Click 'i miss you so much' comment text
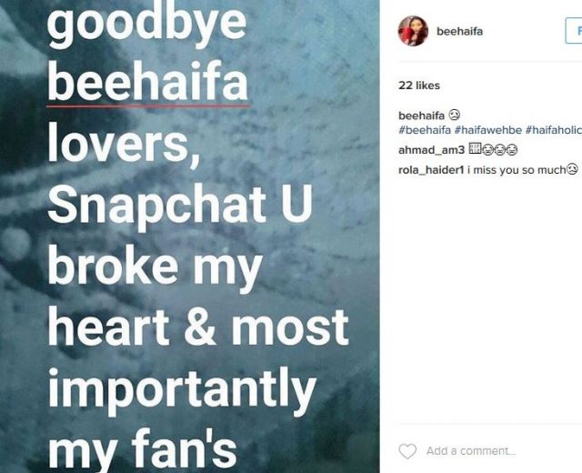582x473 pixels. click(517, 170)
